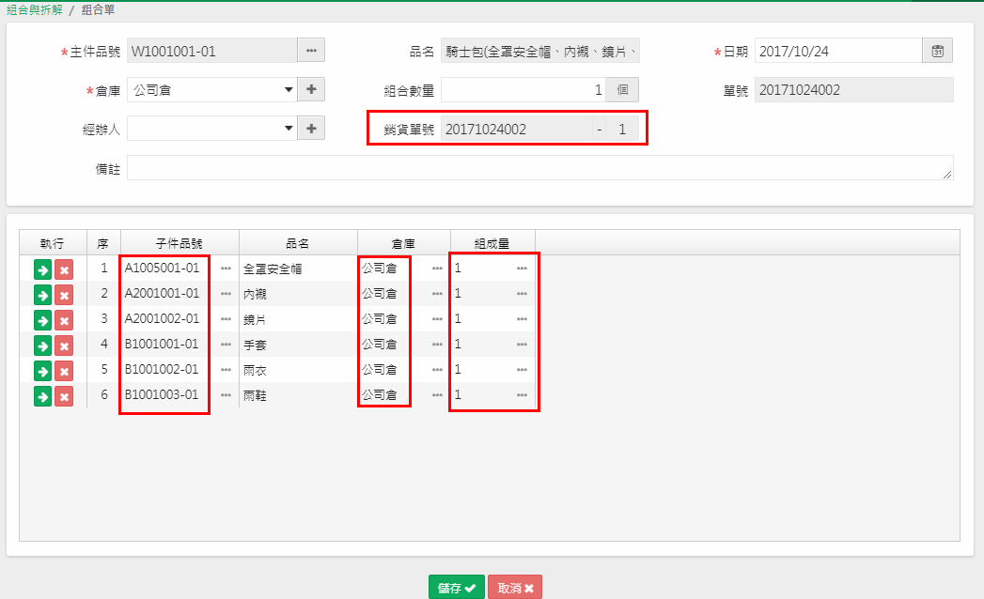Open 組成量 ellipsis in 雨衣 row
984x599 pixels.
tap(523, 370)
